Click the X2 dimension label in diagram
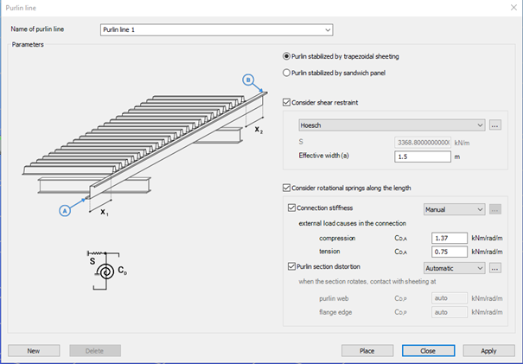Screen dimensions: 523x364 coord(258,130)
